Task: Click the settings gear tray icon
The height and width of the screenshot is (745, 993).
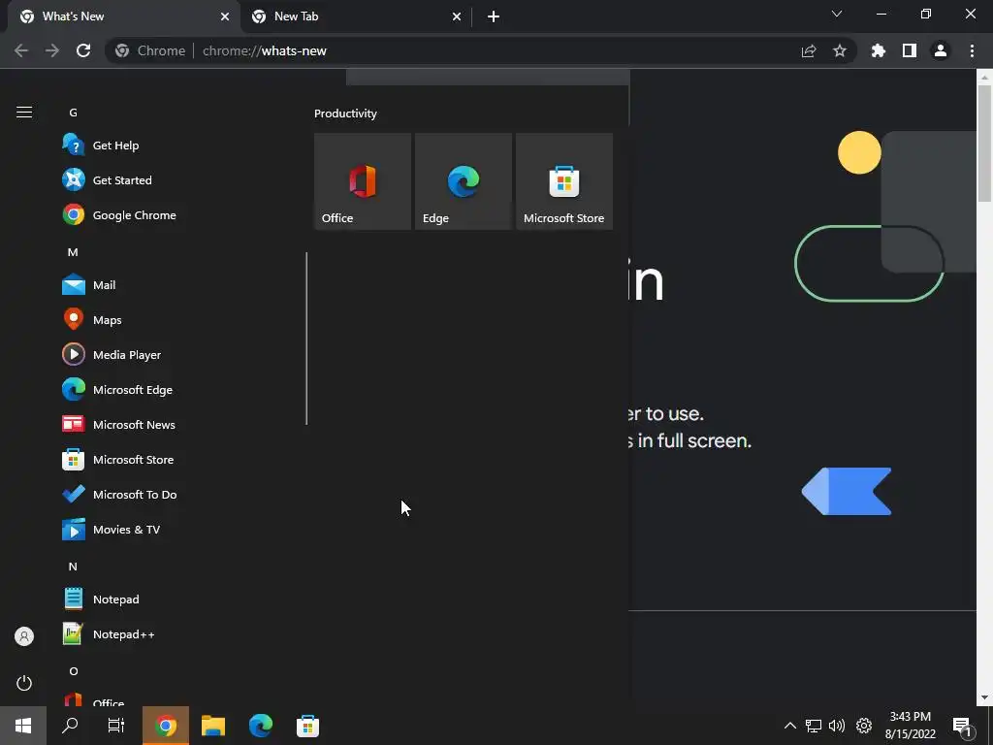Action: [864, 726]
